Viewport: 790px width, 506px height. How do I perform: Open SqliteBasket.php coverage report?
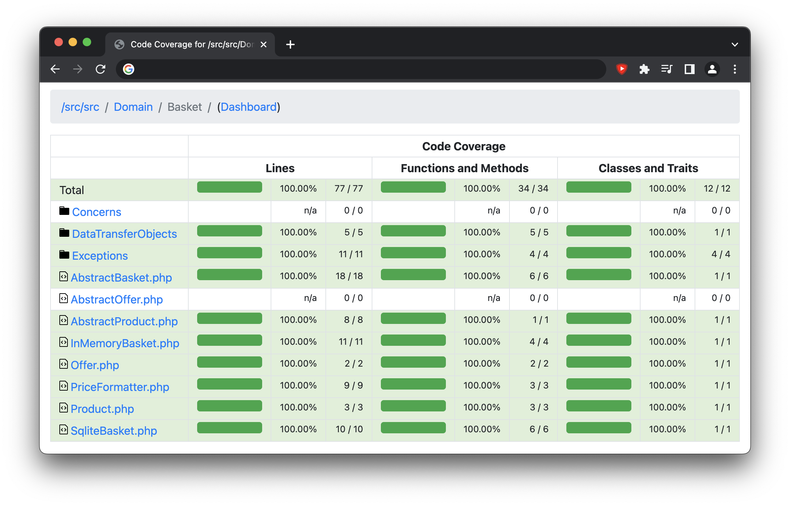coord(114,430)
